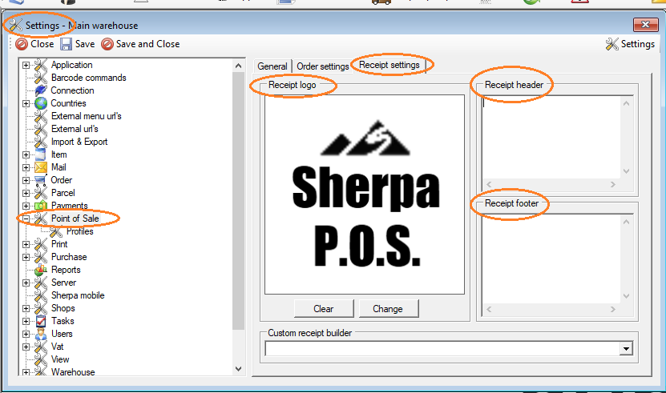Click the Tasks checkmark icon
Image resolution: width=666 pixels, height=393 pixels.
pyautogui.click(x=41, y=321)
